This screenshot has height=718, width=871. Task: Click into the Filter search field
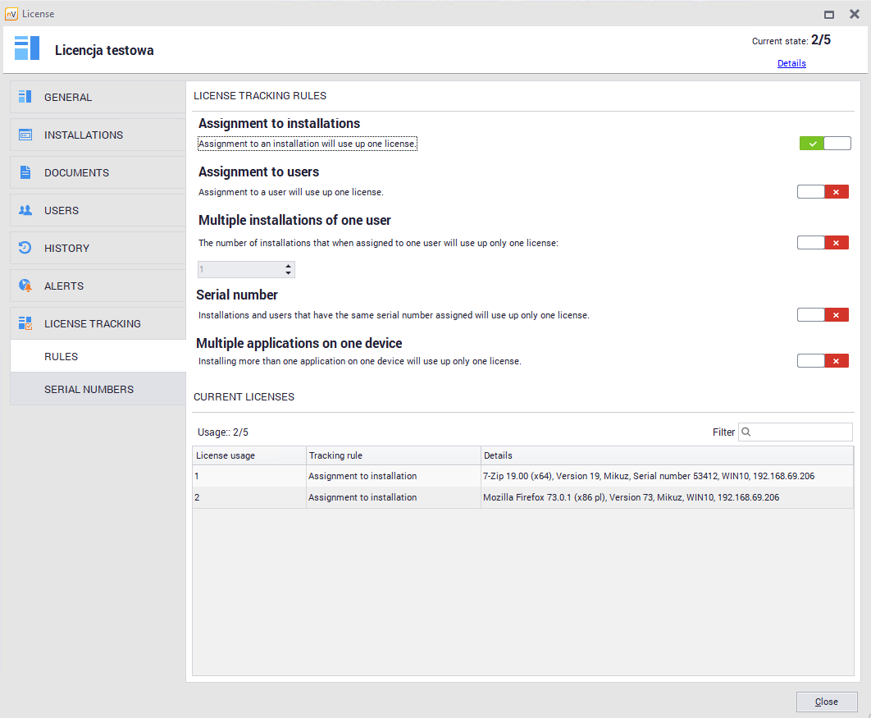click(x=801, y=432)
